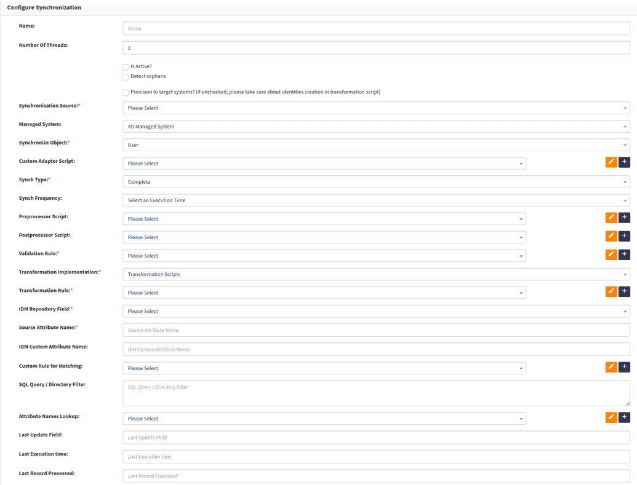Change the AD Managed System selection
Screen dimensions: 637x485
point(376,126)
